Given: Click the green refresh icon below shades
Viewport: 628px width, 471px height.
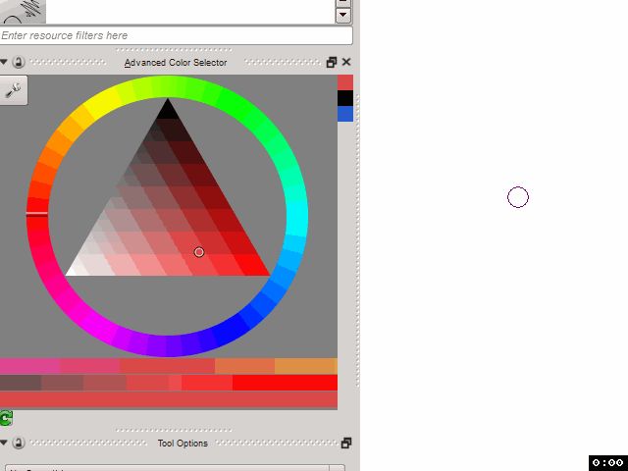Looking at the screenshot, I should pyautogui.click(x=6, y=418).
